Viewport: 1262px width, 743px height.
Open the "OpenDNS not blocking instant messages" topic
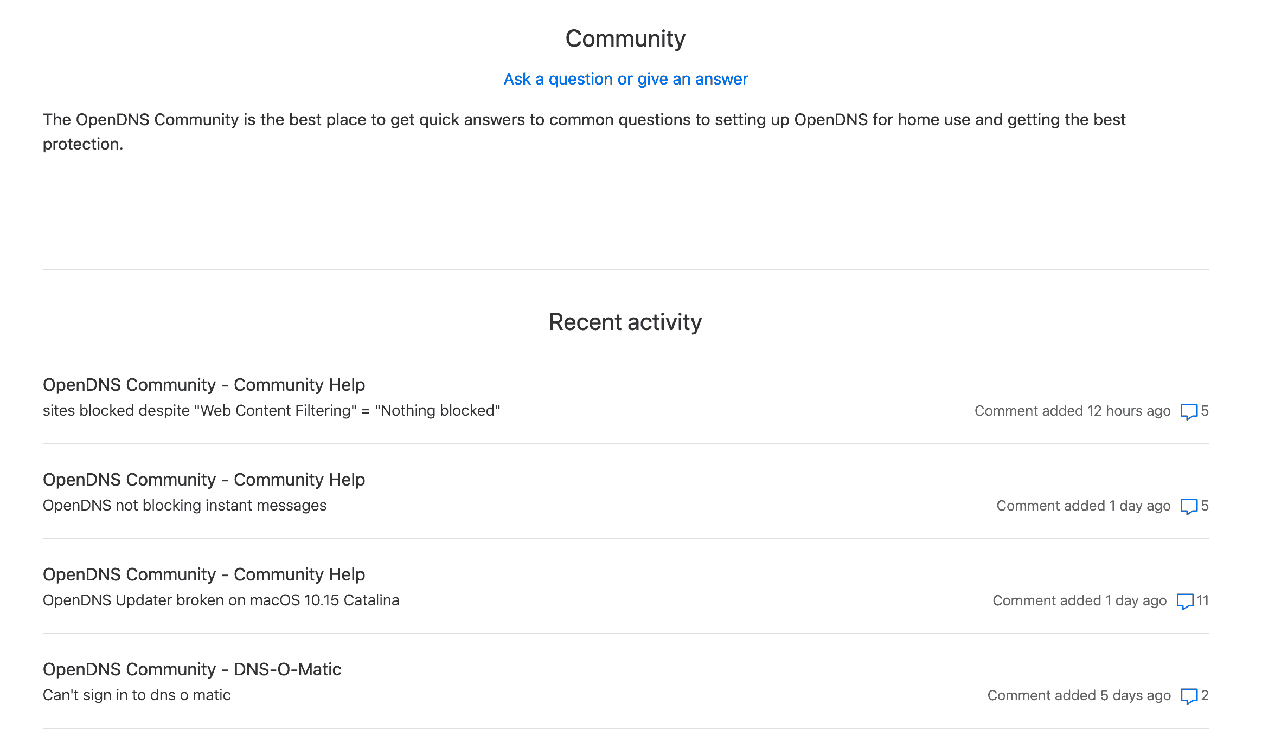[x=184, y=505]
